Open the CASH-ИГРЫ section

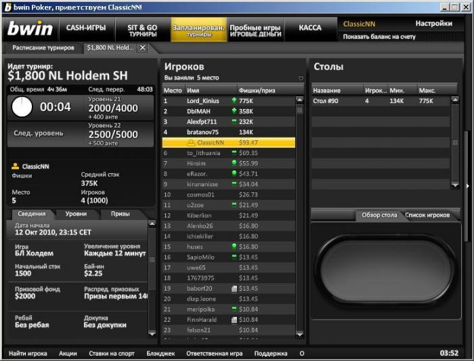coord(86,28)
